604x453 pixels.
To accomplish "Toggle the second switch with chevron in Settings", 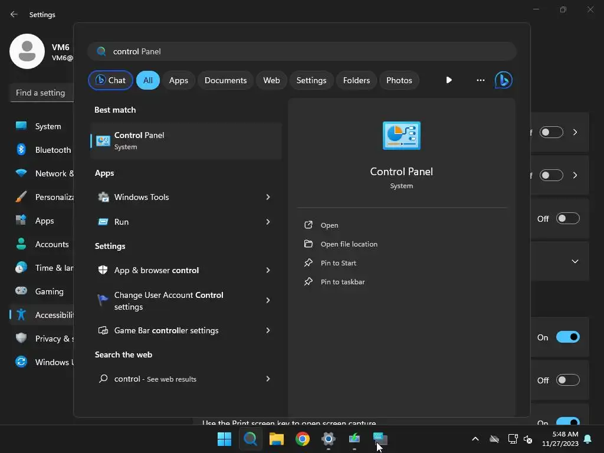I will pyautogui.click(x=552, y=176).
